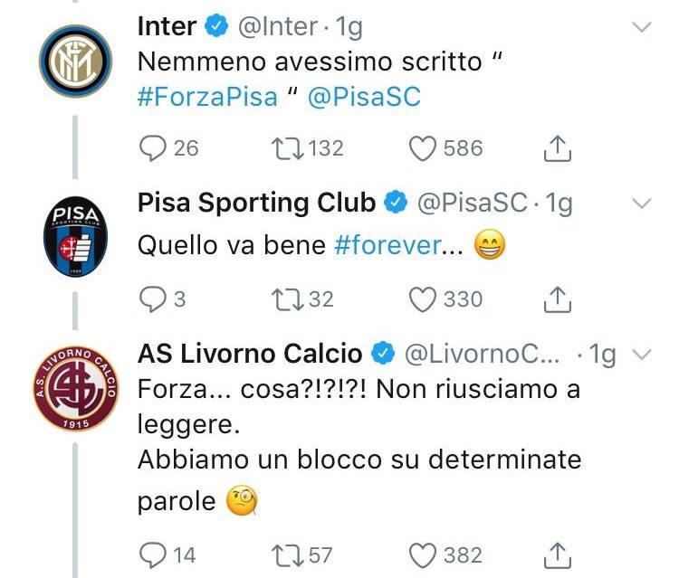Open options chevron on Inter's tweet
This screenshot has height=578, width=679.
pos(641,28)
